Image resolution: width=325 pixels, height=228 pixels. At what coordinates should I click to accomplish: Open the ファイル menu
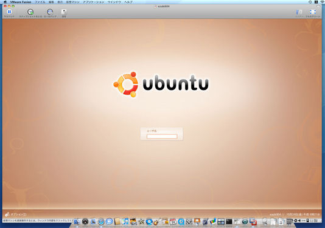[40, 2]
